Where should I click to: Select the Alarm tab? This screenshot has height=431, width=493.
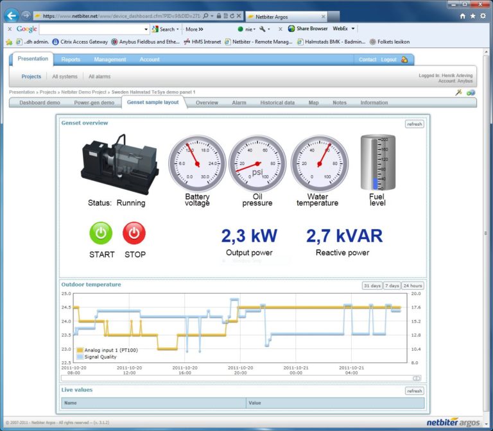(x=239, y=103)
